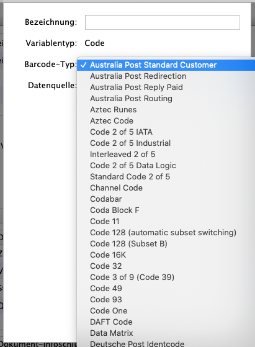Select Channel Code barcode type
This screenshot has height=347, width=255.
(x=166, y=188)
